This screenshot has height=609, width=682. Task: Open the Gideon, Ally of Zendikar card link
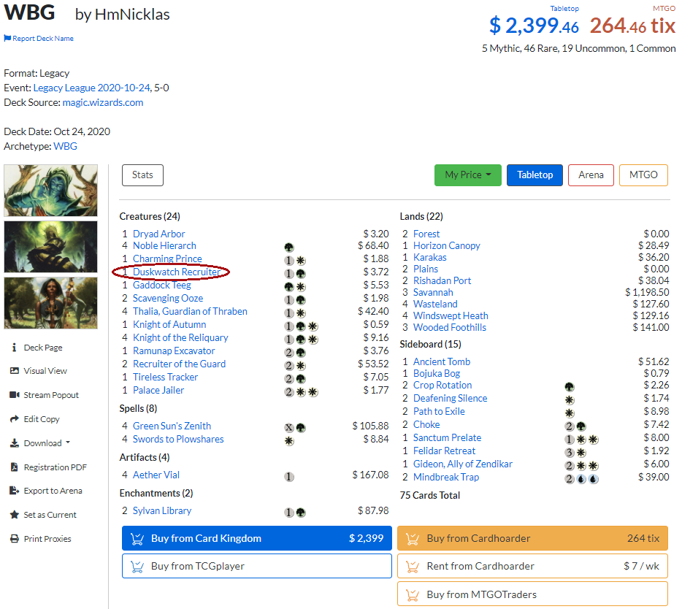(463, 464)
